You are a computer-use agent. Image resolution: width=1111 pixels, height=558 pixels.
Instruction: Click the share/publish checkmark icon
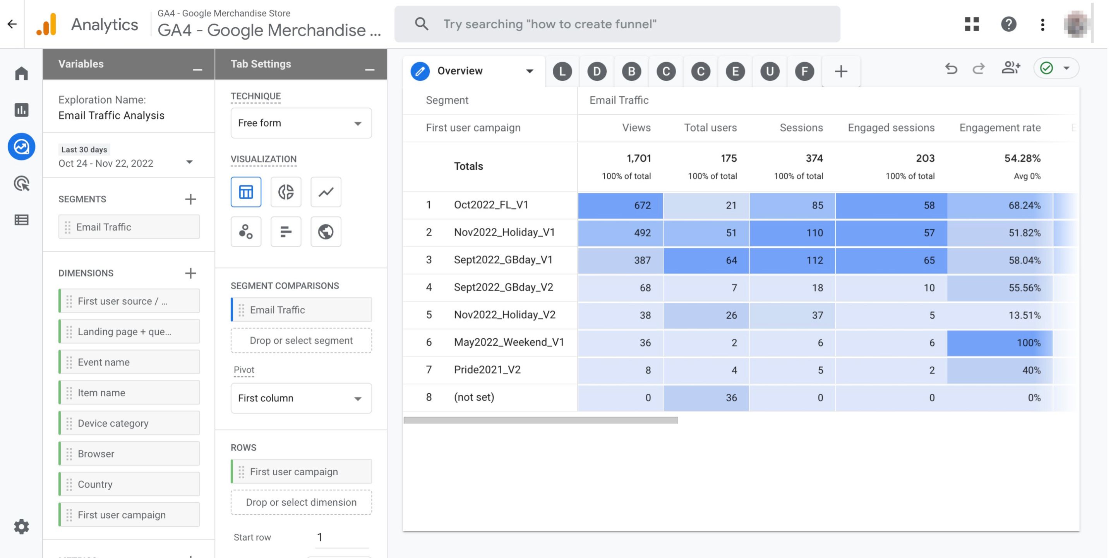point(1046,68)
